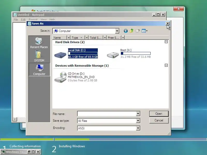Screen dimensions: 207x155
Task: Click the Computer icon in Save in box
Action: click(56, 31)
